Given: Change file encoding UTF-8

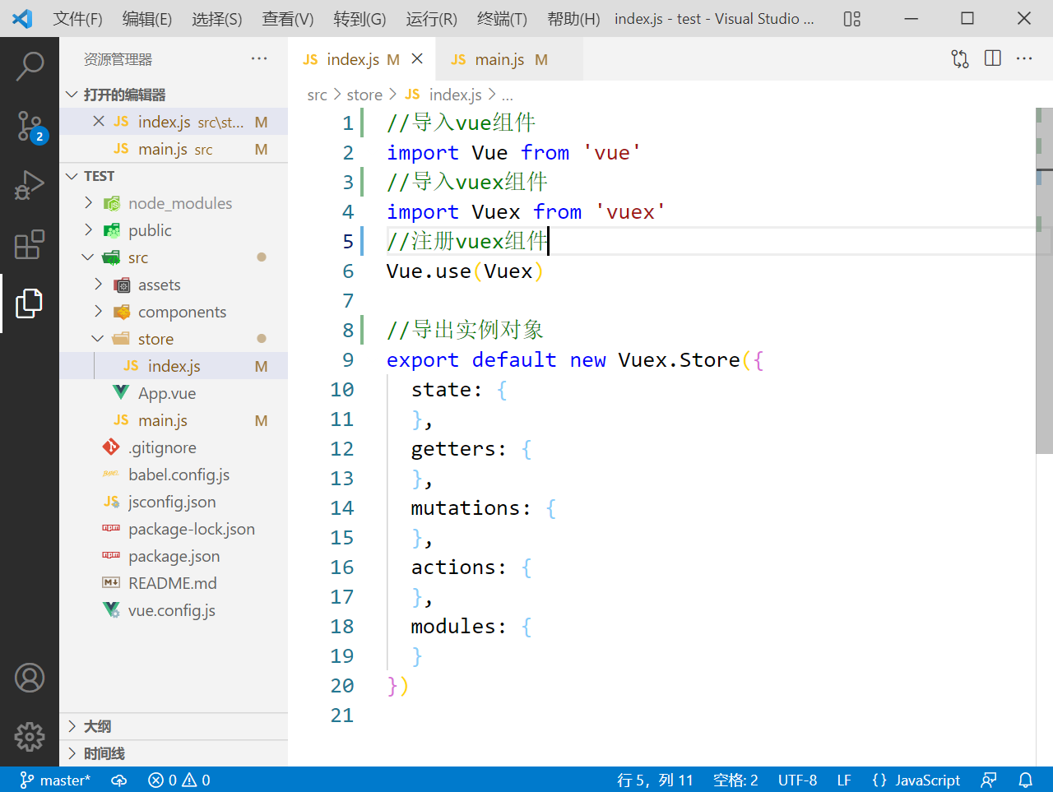Looking at the screenshot, I should click(x=797, y=780).
